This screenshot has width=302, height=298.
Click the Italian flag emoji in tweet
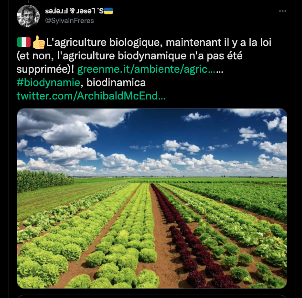24,42
